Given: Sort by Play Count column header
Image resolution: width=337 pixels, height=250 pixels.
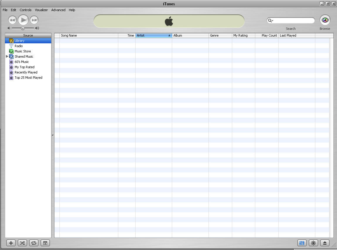Looking at the screenshot, I should (267, 35).
